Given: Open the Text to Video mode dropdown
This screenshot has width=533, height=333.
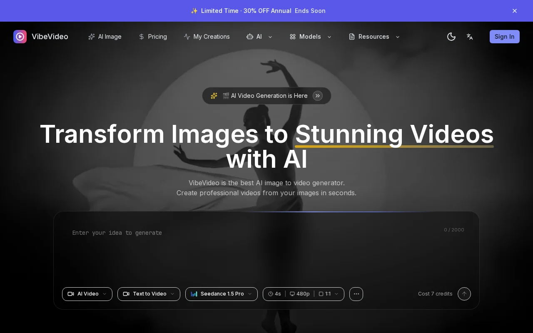Looking at the screenshot, I should (149, 294).
